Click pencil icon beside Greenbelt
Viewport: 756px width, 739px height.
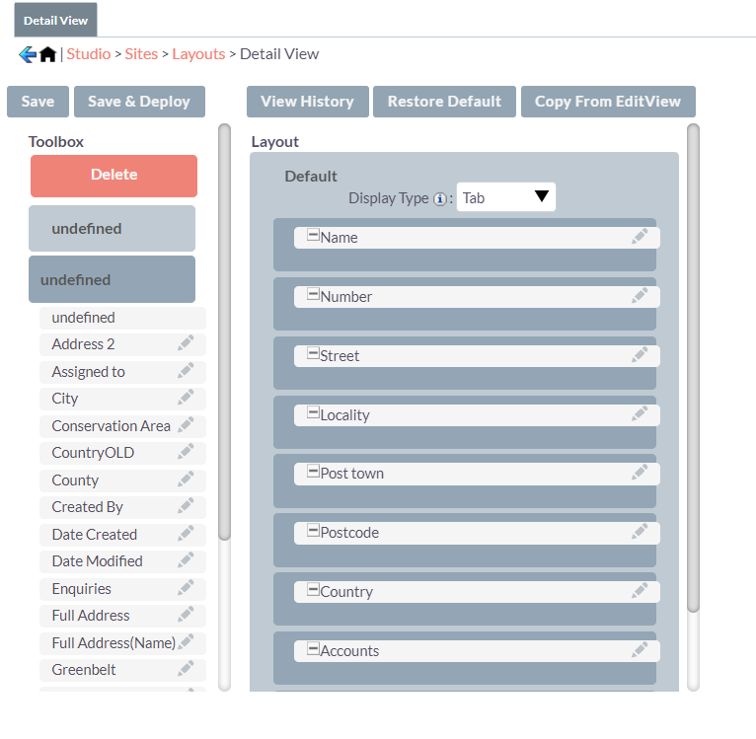tap(186, 668)
